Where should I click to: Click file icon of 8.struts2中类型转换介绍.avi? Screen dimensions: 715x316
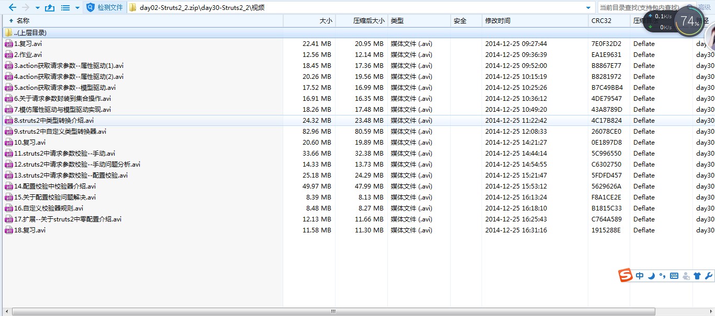pos(9,120)
